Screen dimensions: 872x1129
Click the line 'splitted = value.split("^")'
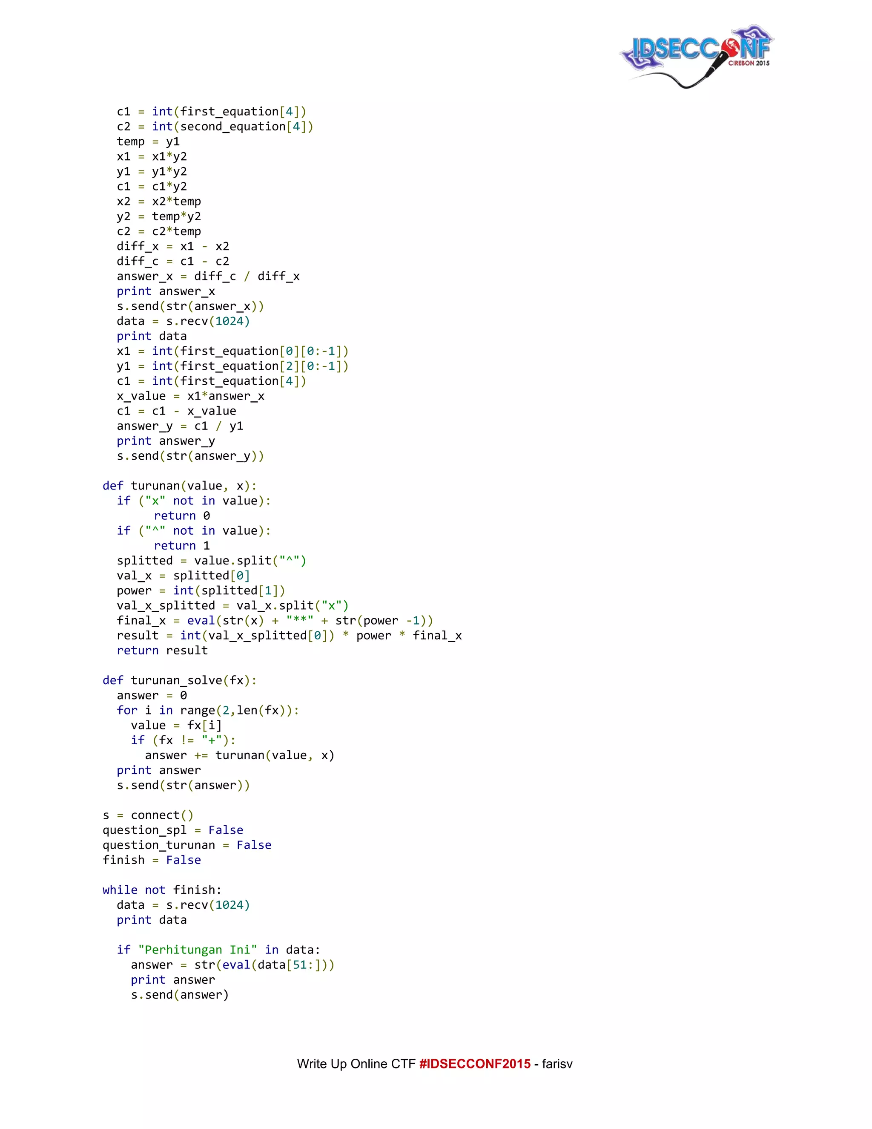coord(211,561)
